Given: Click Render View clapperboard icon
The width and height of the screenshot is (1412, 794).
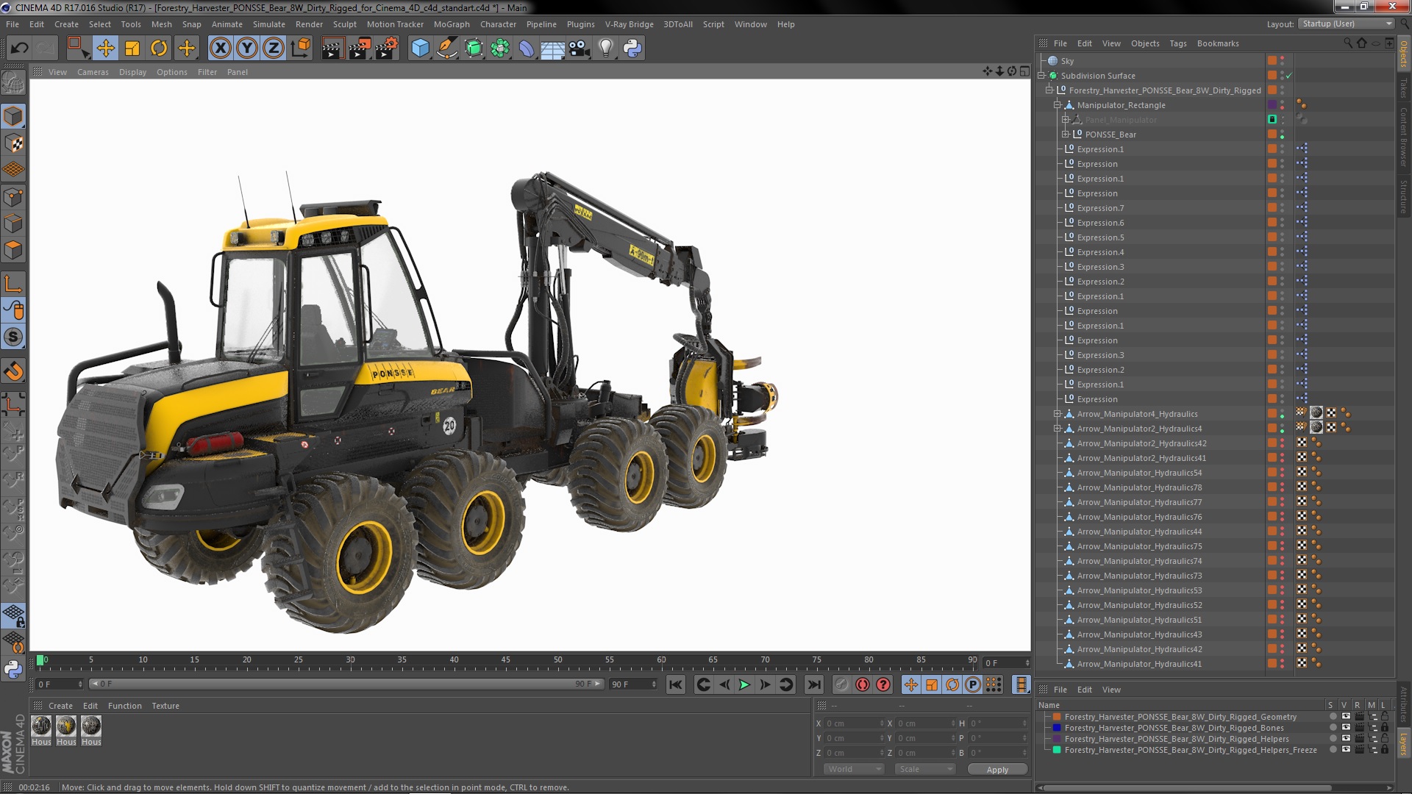Looking at the screenshot, I should click(x=332, y=49).
